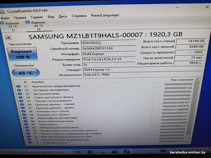Click the status icon of attribute 05

(21, 101)
